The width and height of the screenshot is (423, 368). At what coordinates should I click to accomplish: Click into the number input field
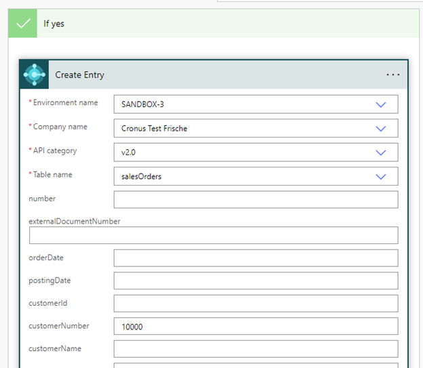coord(256,199)
